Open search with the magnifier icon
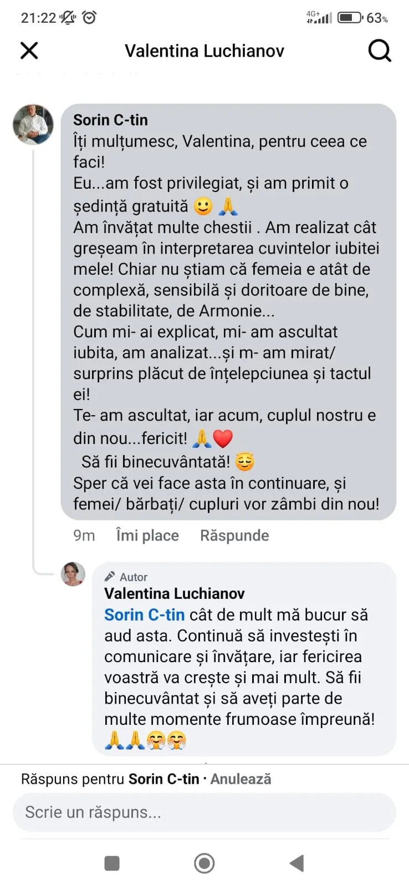 [379, 51]
